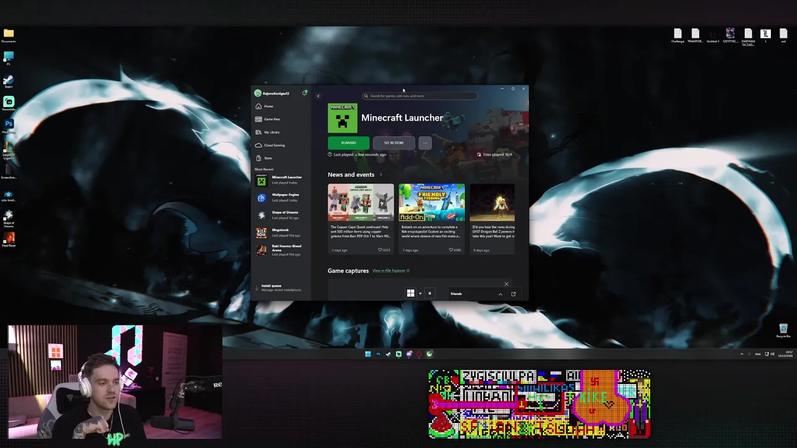The image size is (797, 448).
Task: Open Dragon Ball Z news card
Action: 493,218
